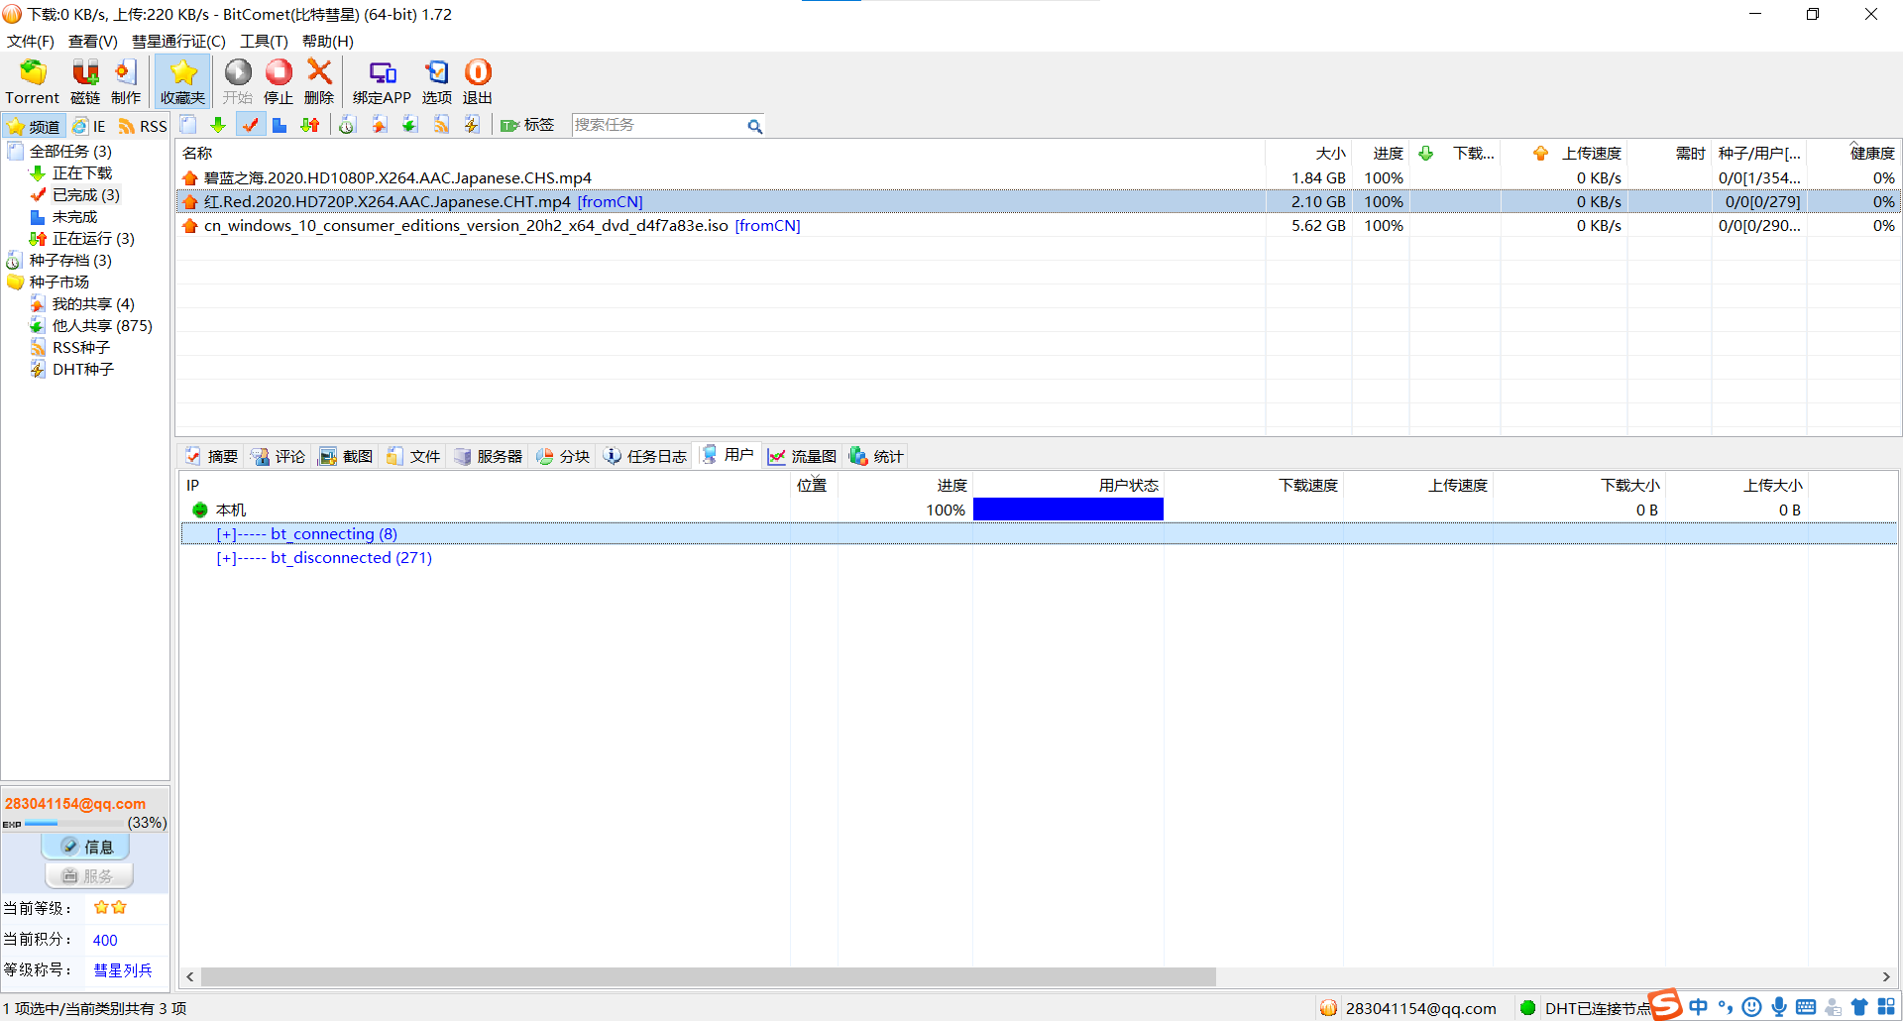Click the DHT torrents lightning filter icon
The width and height of the screenshot is (1903, 1021).
tap(472, 125)
